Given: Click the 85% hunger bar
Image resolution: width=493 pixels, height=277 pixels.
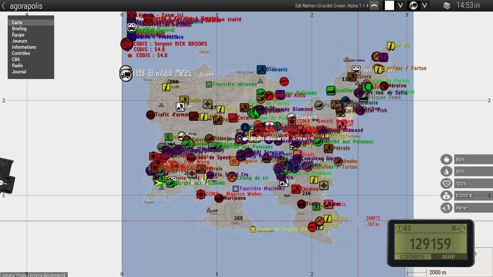Looking at the screenshot, I should point(473,160).
